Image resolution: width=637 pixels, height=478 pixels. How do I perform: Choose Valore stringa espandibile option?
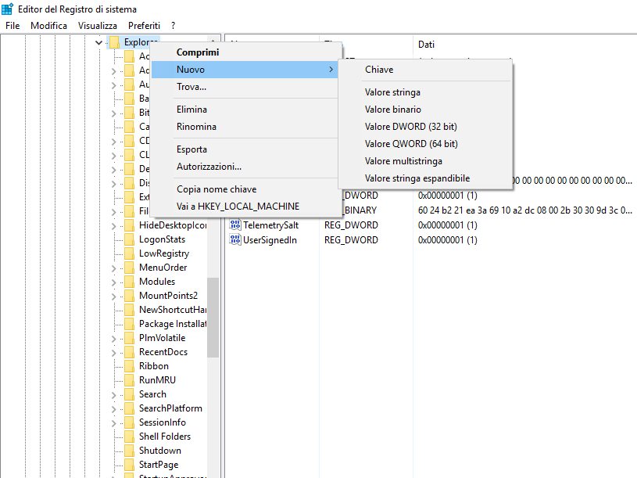417,178
